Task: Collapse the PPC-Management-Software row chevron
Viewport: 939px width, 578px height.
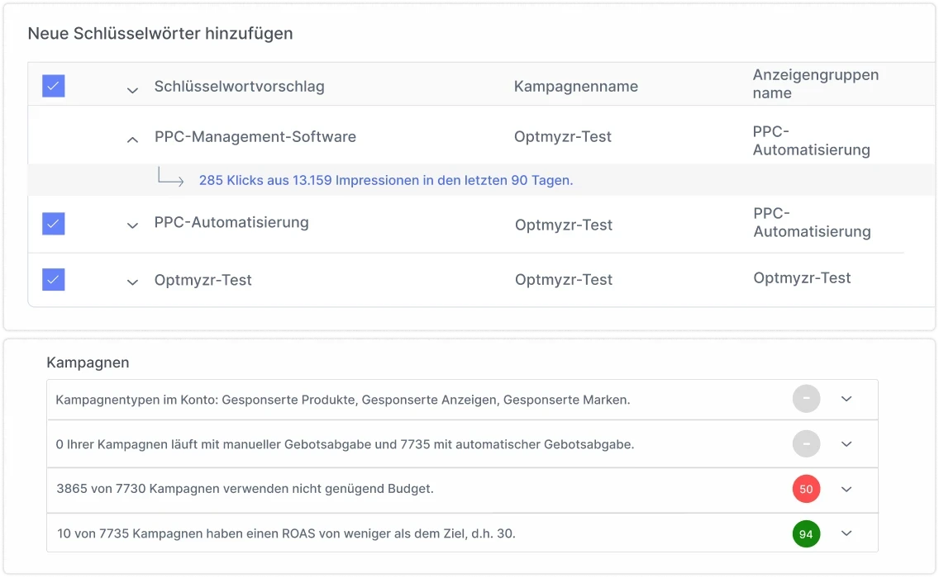Action: pyautogui.click(x=132, y=140)
